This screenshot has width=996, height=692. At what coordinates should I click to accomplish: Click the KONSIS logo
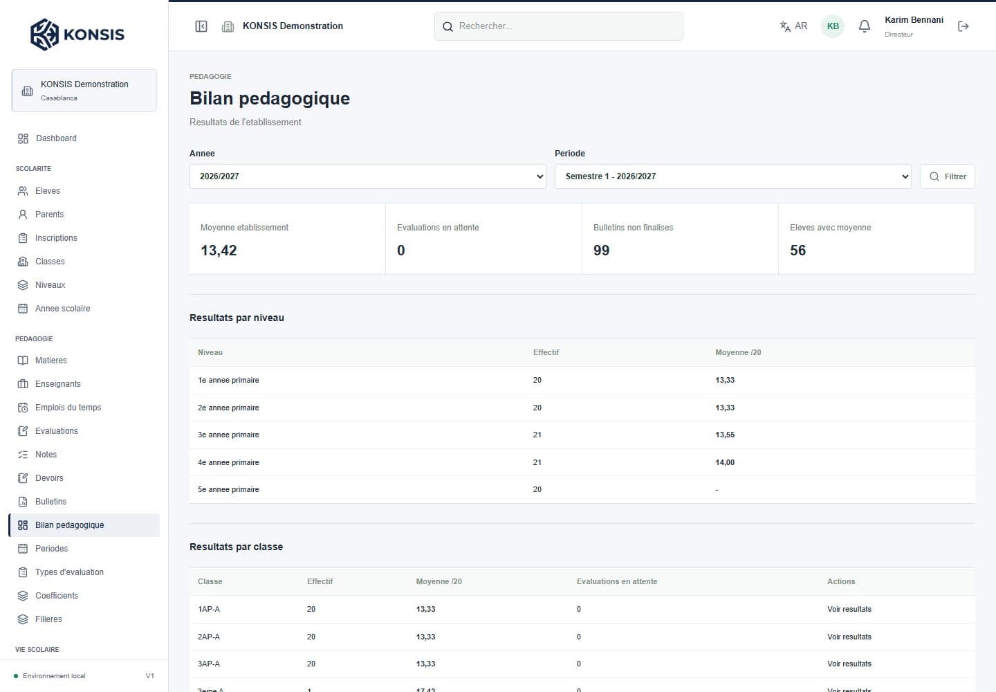(x=77, y=34)
